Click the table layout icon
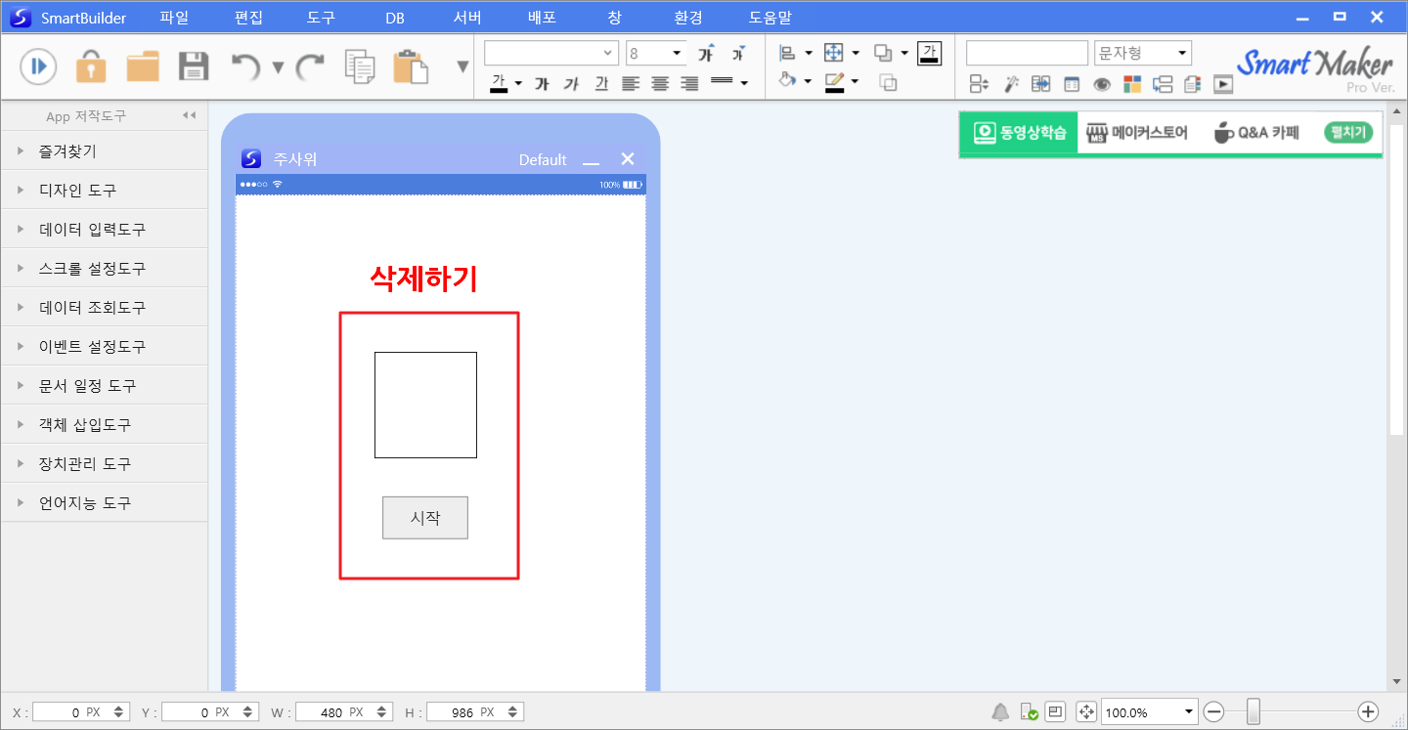1408x730 pixels. tap(1072, 84)
